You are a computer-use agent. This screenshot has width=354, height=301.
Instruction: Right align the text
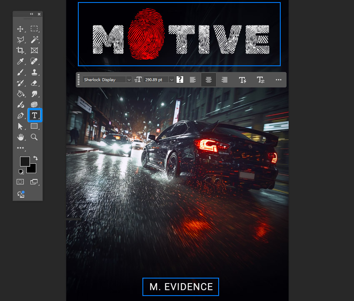[224, 80]
